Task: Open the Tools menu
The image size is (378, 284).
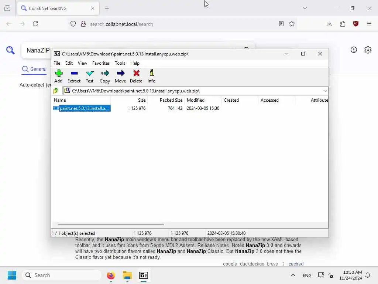Action: pos(120,63)
